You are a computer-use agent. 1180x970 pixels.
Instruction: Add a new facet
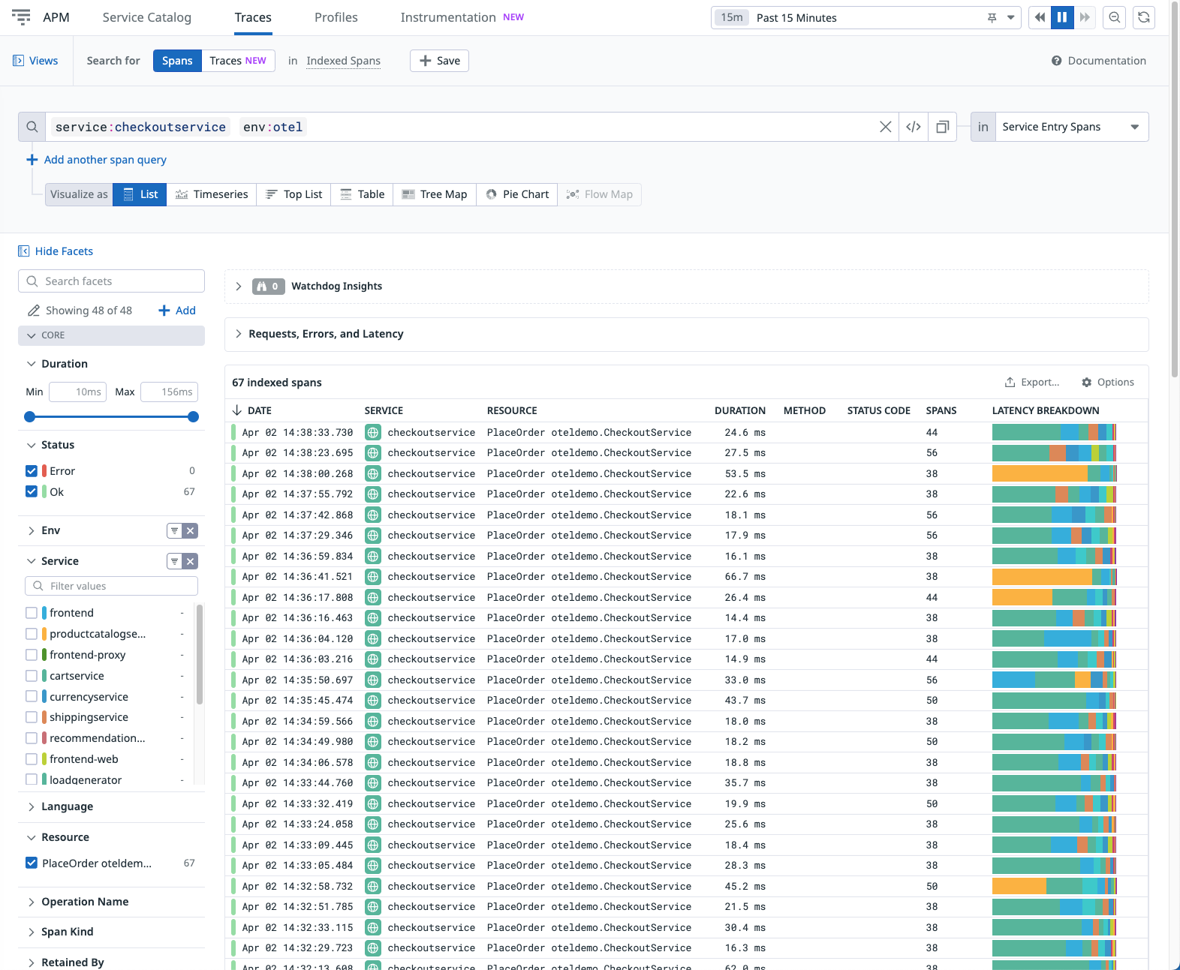coord(177,311)
